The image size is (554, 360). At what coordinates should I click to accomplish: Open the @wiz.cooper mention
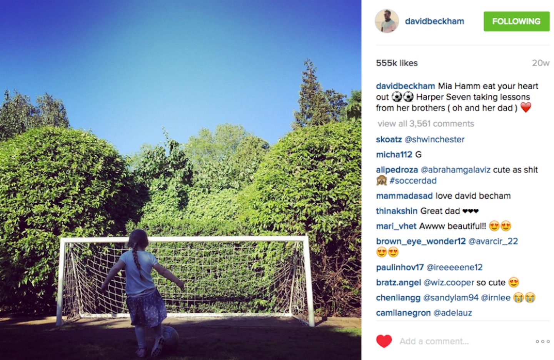449,283
